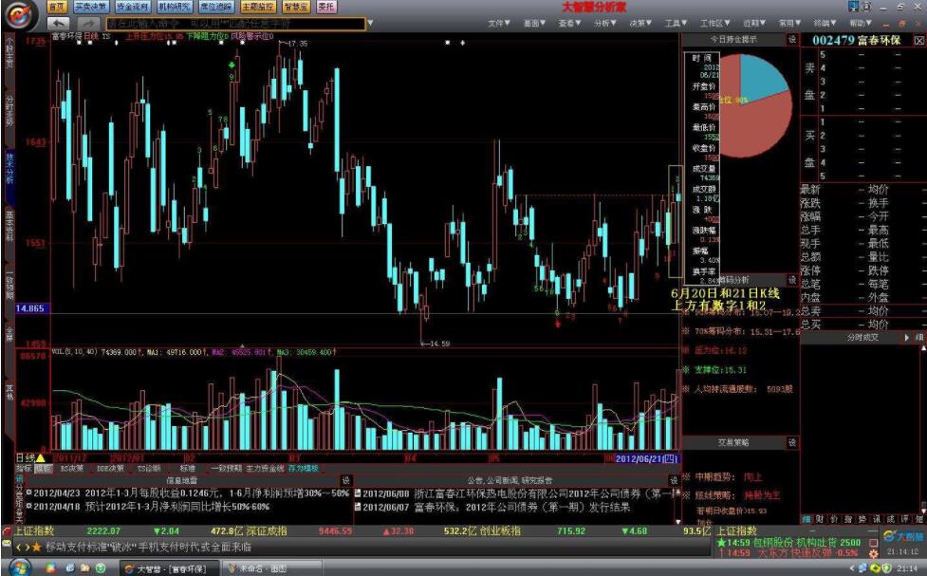This screenshot has height=576, width=927.
Task: Switch to the 买卖决策 tab
Action: click(x=91, y=7)
